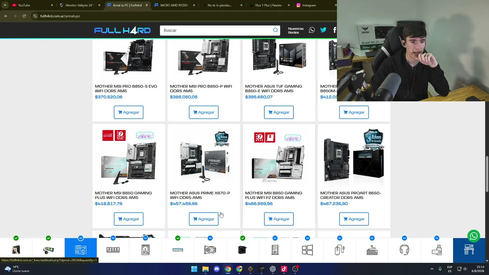Add ASUS TUF GAMING B850-E WIFI to build
This screenshot has width=489, height=275.
pyautogui.click(x=279, y=112)
